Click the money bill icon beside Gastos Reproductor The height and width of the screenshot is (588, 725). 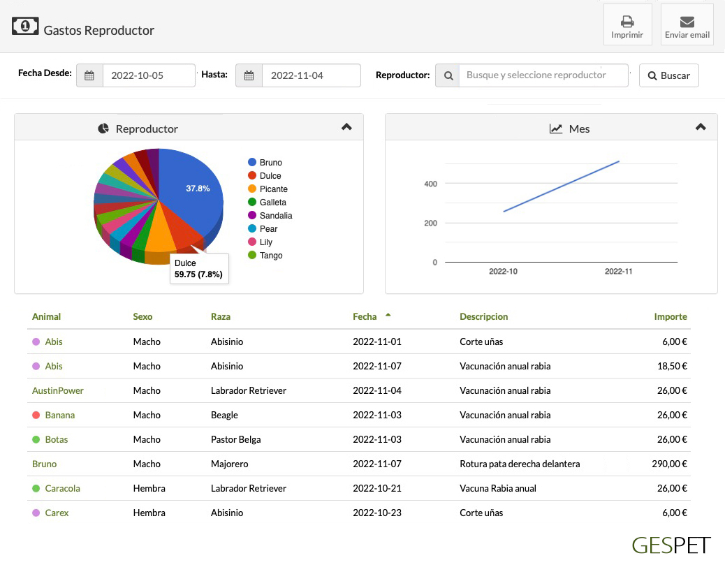point(25,27)
